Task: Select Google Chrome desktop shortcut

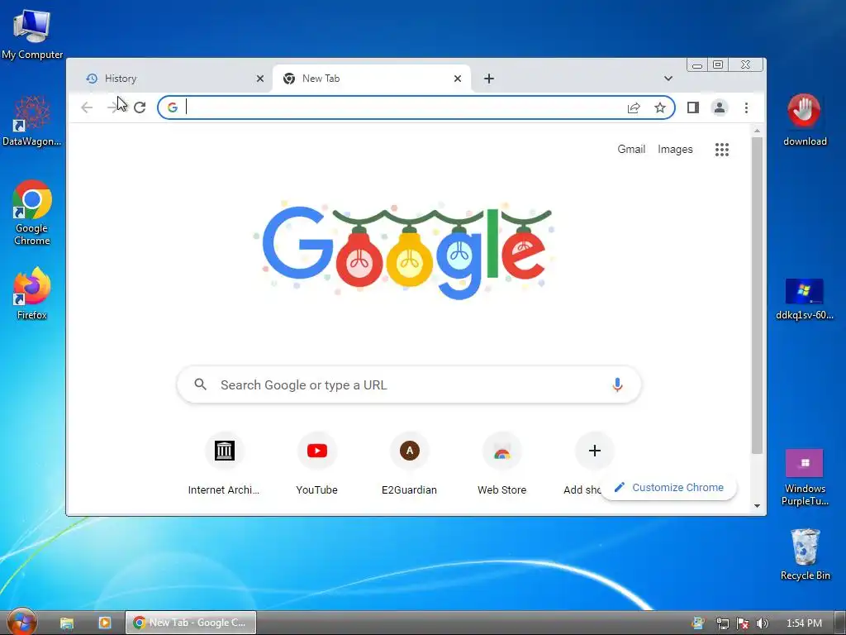Action: (x=32, y=212)
